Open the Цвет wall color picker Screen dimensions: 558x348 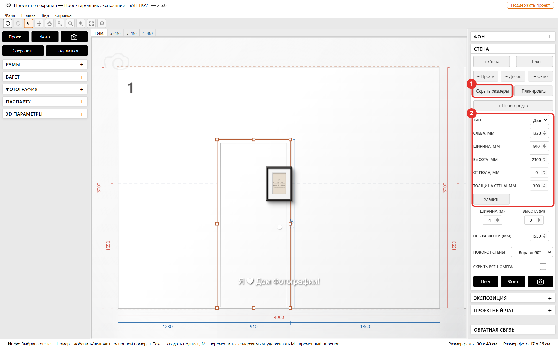point(485,281)
